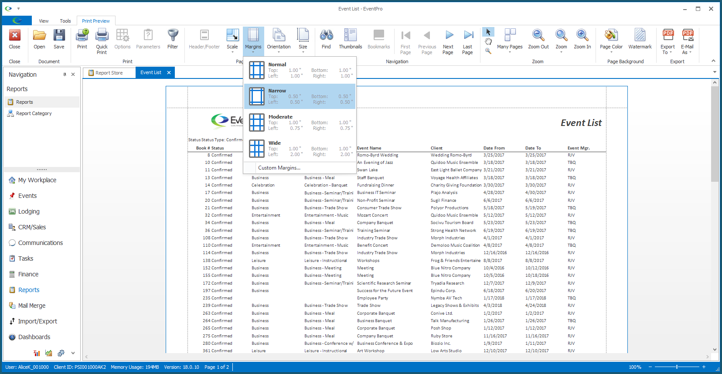Close the Event List document tab
This screenshot has width=722, height=374.
169,73
